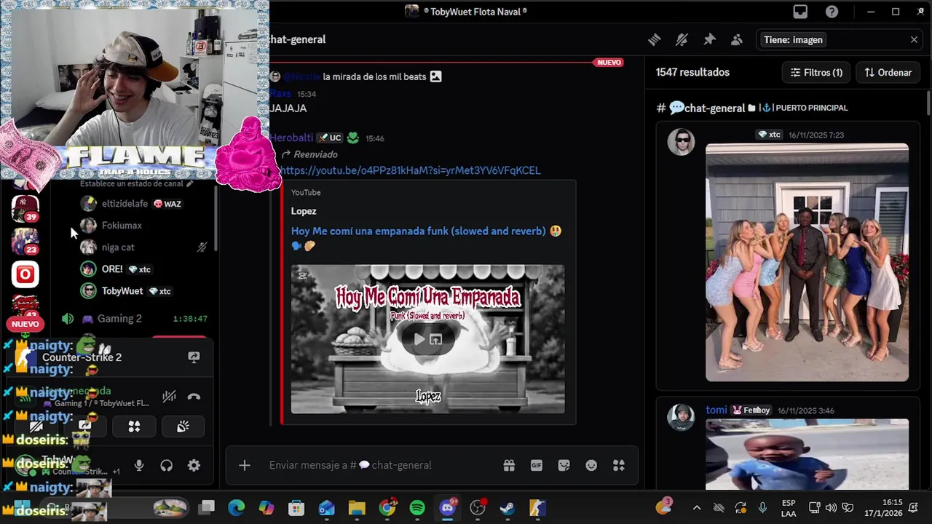
Task: Open taskbar volume control
Action: (831, 508)
